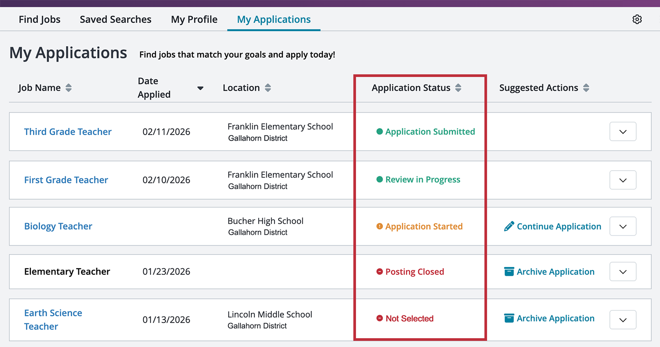Sort the Location column with its sort icon

tap(268, 88)
